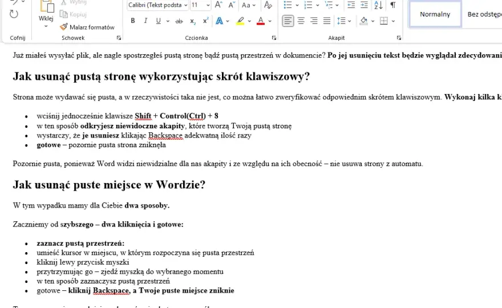Click heading 'Jak usunąć pustą stronę wykorzystując skrót klawiszowy?'
The image size is (502, 308).
(x=161, y=76)
